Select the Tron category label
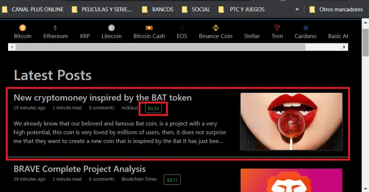This screenshot has width=369, height=192. tap(277, 36)
